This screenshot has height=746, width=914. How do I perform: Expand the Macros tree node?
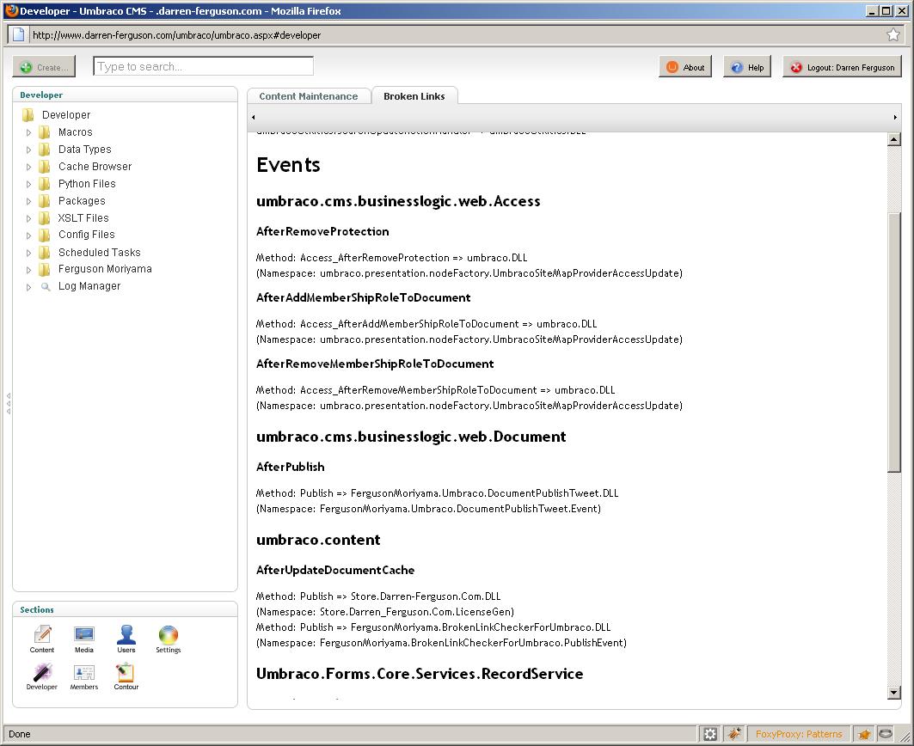(28, 132)
